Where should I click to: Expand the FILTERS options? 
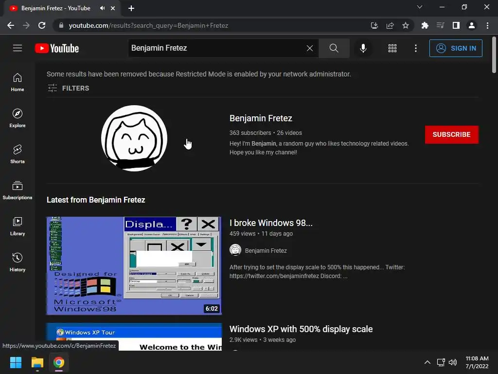tap(68, 88)
